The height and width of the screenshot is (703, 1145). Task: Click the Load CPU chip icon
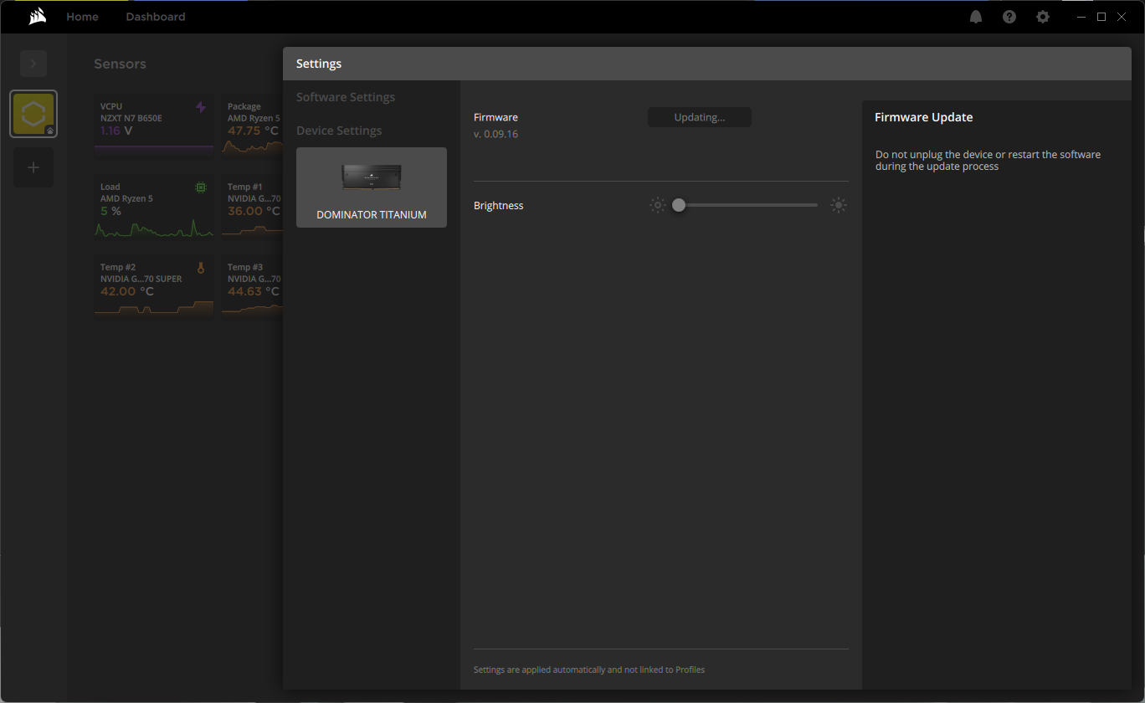tap(201, 187)
